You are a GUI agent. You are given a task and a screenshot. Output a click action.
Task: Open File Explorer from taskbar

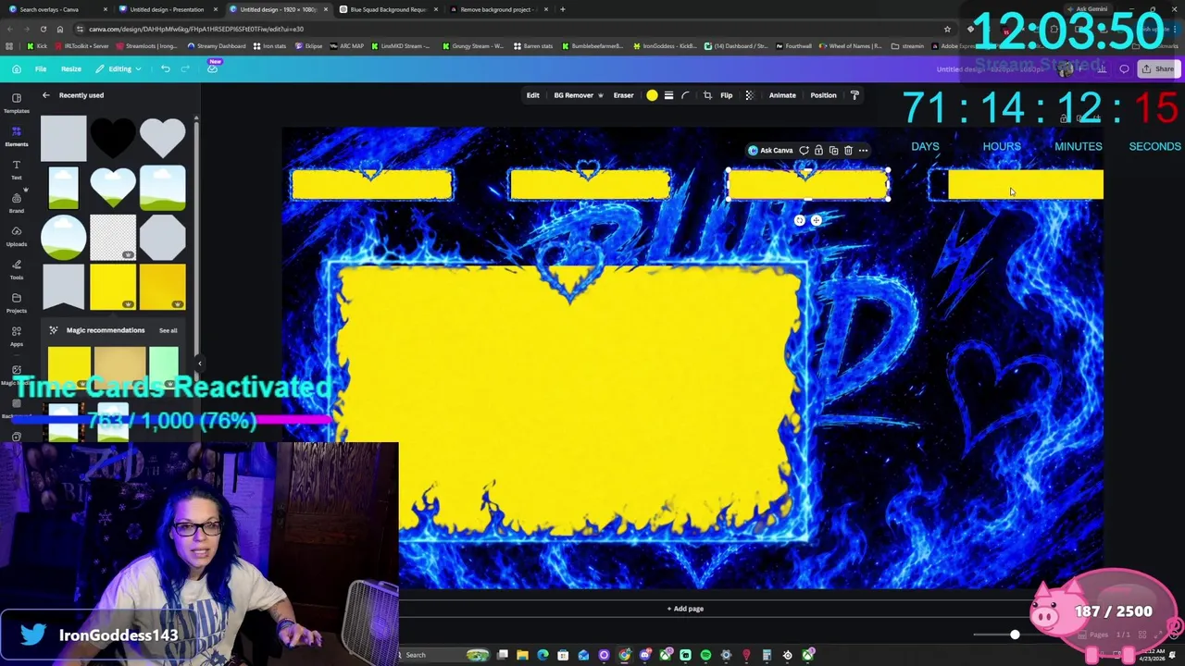point(522,655)
